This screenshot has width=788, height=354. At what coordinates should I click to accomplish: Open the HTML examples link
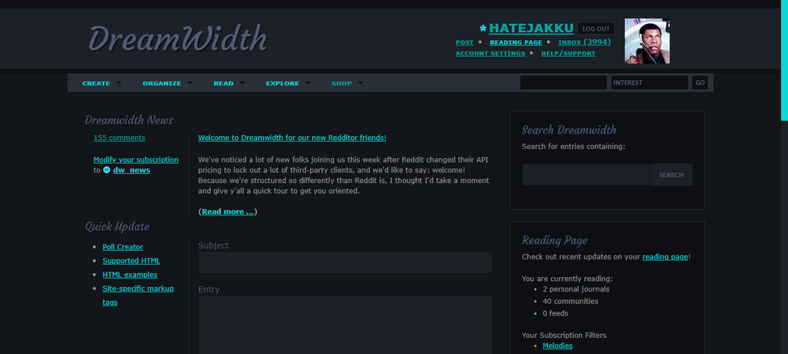click(129, 275)
